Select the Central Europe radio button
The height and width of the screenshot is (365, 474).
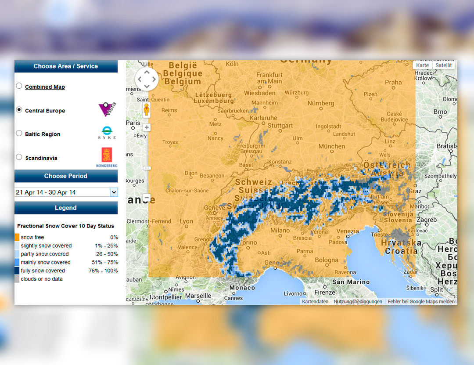pyautogui.click(x=19, y=110)
